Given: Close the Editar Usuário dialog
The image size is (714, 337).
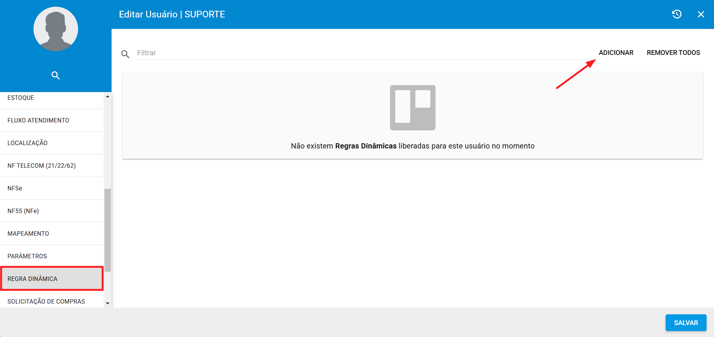Looking at the screenshot, I should coord(701,14).
